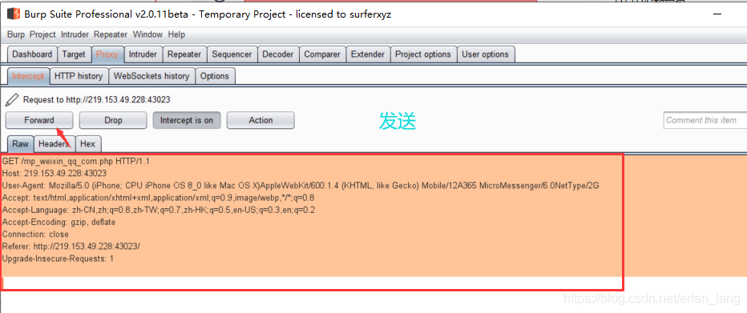
Task: Switch to User options tab
Action: [x=486, y=54]
